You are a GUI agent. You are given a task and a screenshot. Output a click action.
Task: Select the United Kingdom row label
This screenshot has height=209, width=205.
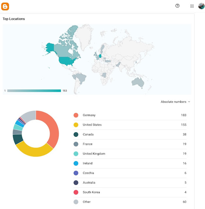(x=94, y=154)
